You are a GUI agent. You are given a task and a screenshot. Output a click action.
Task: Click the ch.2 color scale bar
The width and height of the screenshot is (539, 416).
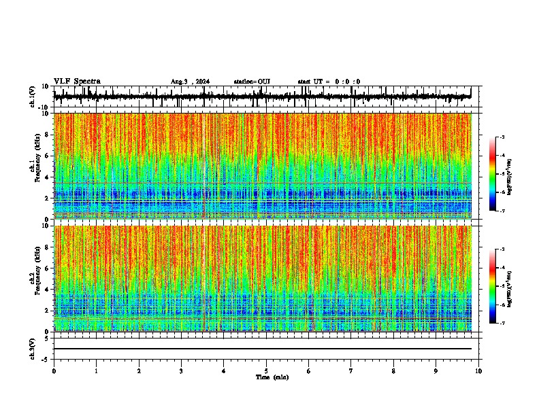[x=493, y=286]
